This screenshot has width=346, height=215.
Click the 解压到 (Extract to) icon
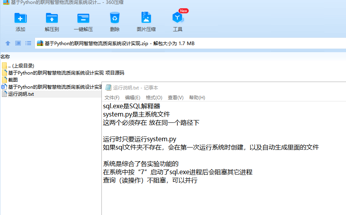(52, 18)
